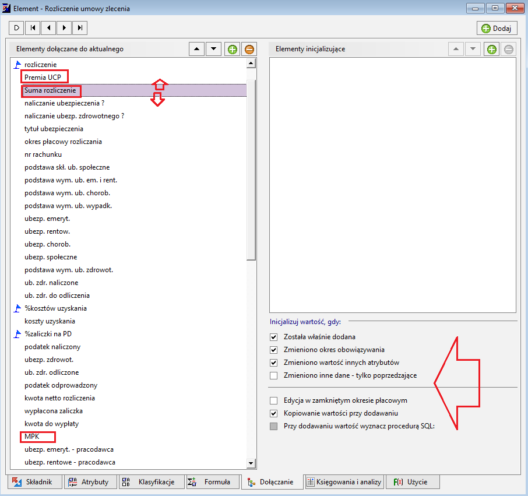Go to next record arrow icon
This screenshot has height=496, width=528.
[64, 28]
